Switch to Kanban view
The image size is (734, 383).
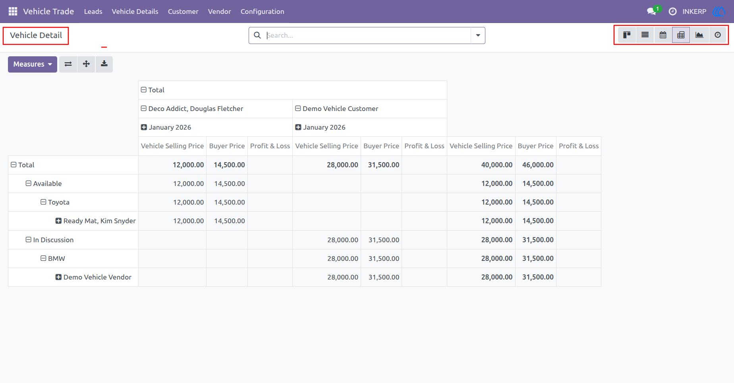tap(627, 35)
